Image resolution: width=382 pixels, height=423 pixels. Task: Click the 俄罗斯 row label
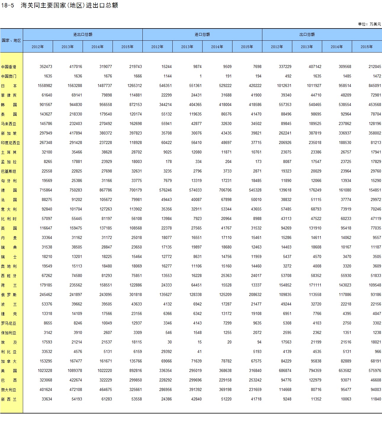tap(9, 295)
